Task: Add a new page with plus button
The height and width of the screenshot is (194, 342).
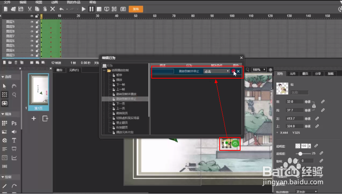Action: [33, 118]
